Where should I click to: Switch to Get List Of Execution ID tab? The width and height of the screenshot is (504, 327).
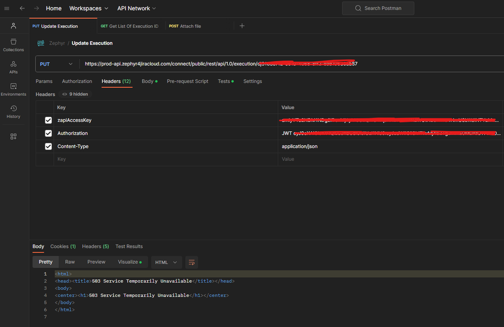point(130,26)
